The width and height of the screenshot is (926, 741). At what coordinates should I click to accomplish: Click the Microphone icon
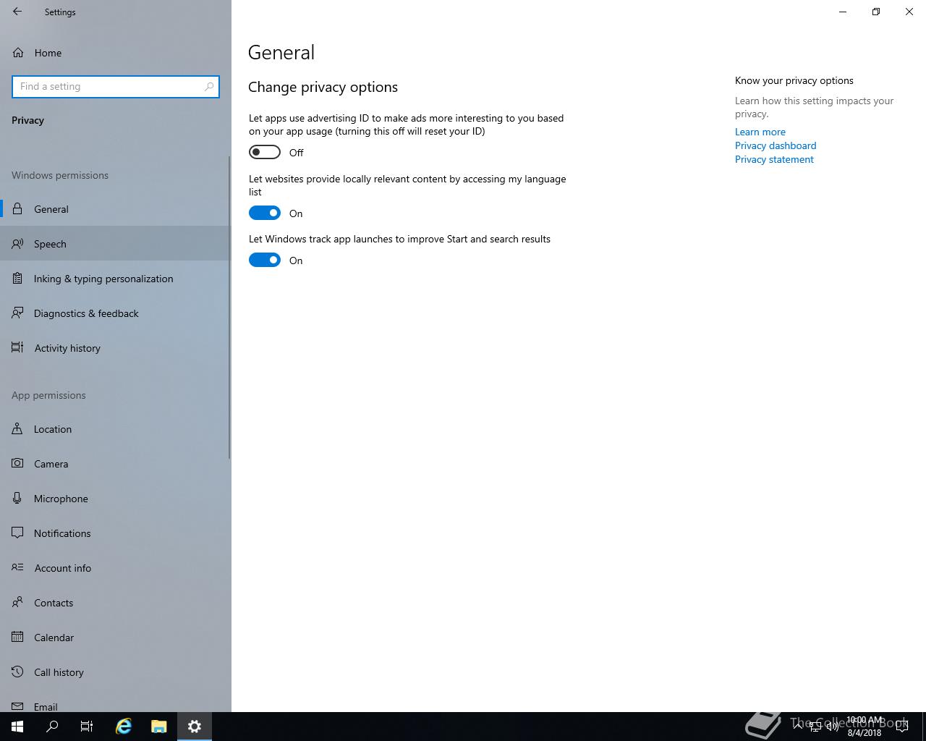point(17,499)
